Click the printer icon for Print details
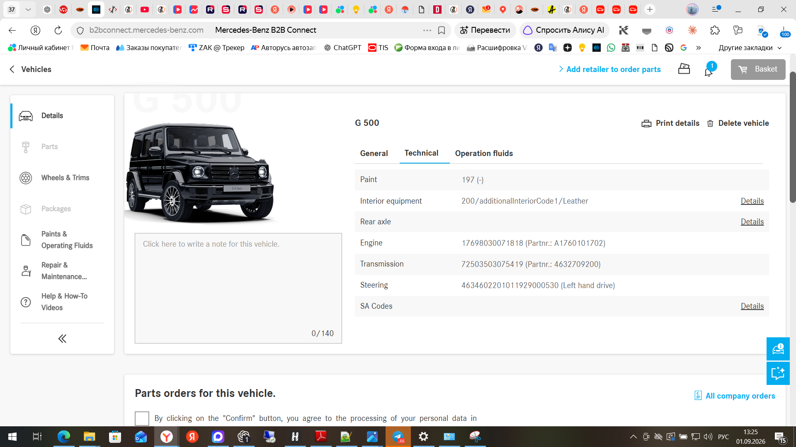This screenshot has width=796, height=447. [x=646, y=123]
